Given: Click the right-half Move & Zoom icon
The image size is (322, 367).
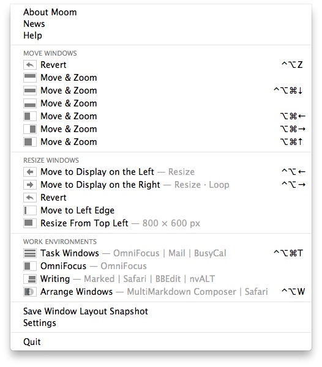Looking at the screenshot, I should (x=30, y=129).
